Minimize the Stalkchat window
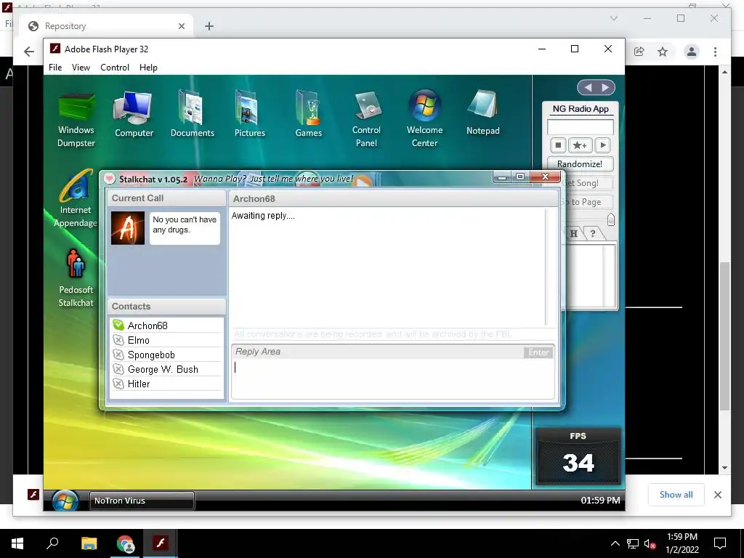 pos(502,177)
